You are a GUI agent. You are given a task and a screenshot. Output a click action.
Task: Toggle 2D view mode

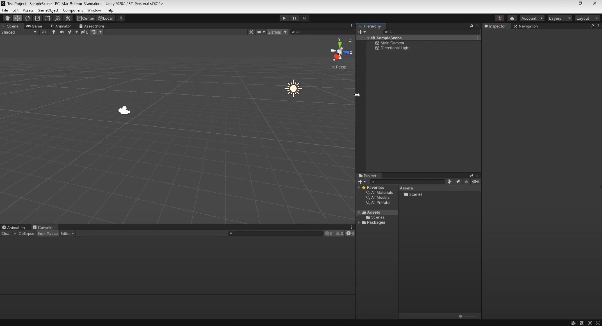click(x=43, y=32)
